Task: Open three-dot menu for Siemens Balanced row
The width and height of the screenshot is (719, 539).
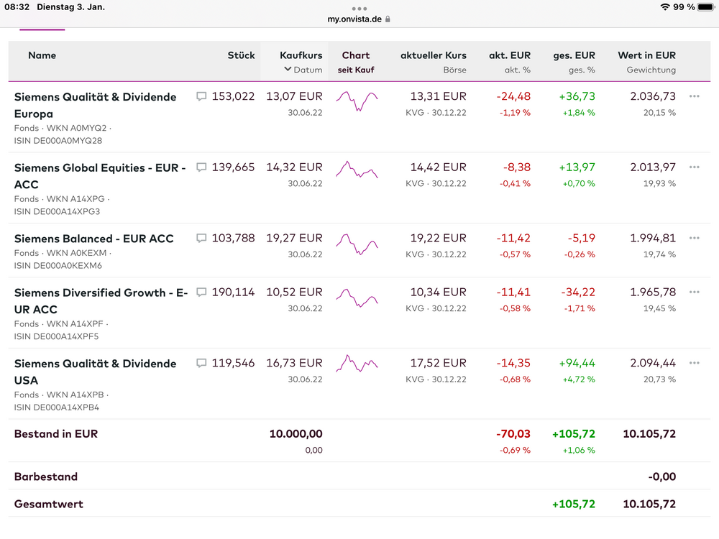Action: [x=694, y=238]
